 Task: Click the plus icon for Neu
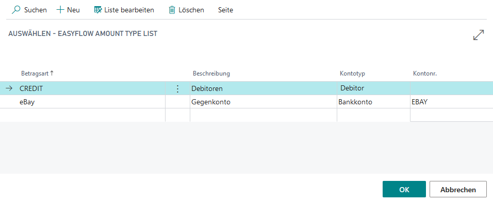click(60, 10)
